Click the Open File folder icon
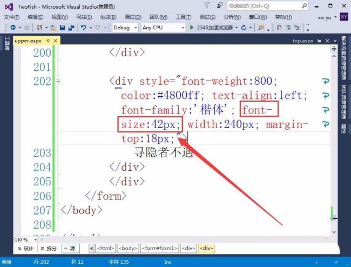 (x=53, y=28)
